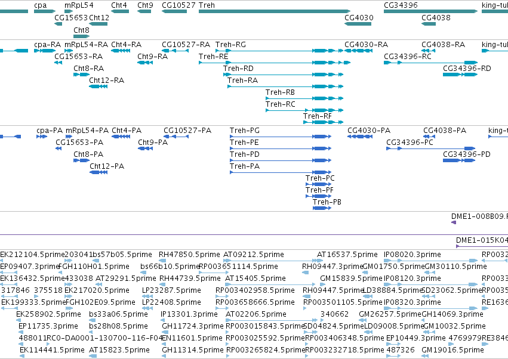Image resolution: width=508 pixels, height=359 pixels.
Task: Select the Treh-PC protein feature
Action: (x=319, y=184)
